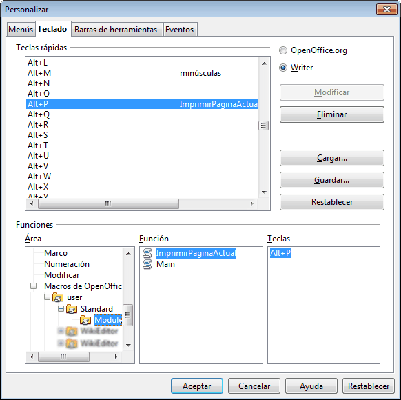The image size is (401, 400).
Task: Click the Guardar... button
Action: pos(331,180)
